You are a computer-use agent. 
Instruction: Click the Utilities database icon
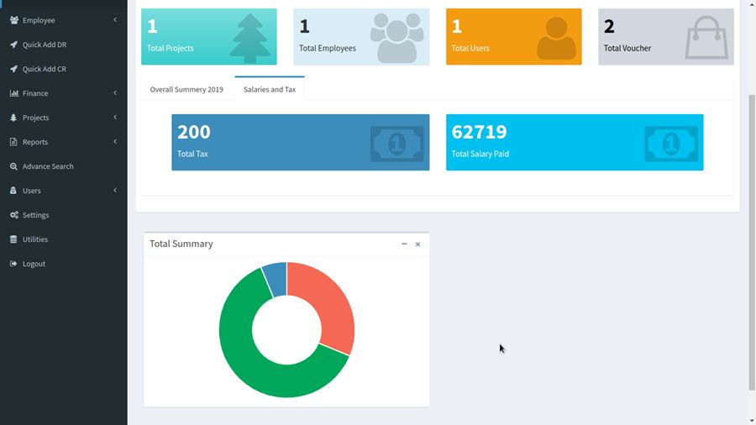[x=13, y=239]
